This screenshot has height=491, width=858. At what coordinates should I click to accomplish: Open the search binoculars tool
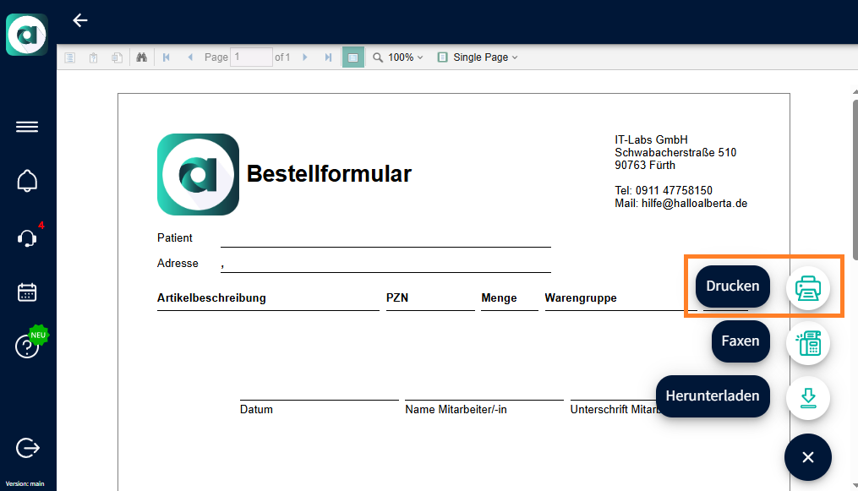pos(142,57)
